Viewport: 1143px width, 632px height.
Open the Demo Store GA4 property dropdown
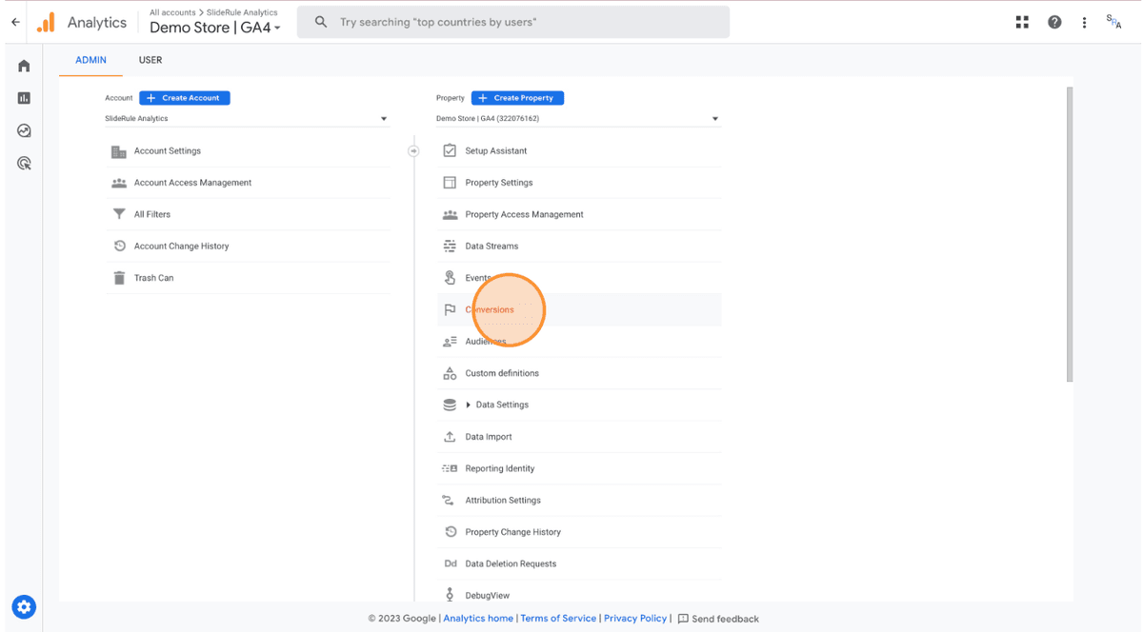pyautogui.click(x=578, y=119)
